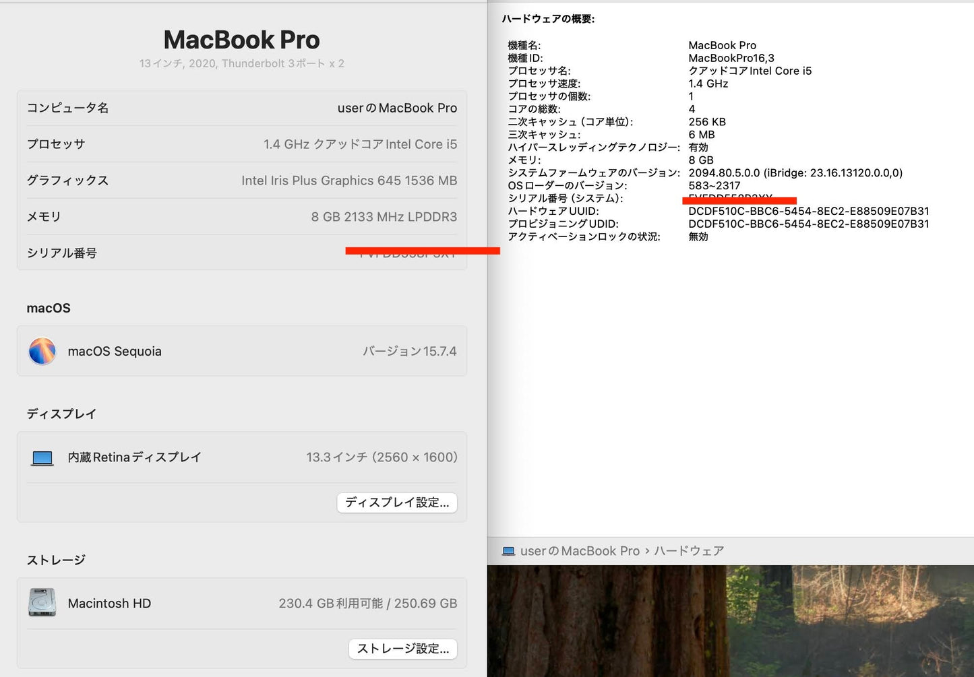Viewport: 974px width, 677px height.
Task: Click the Macintosh HD drive icon
Action: click(42, 603)
